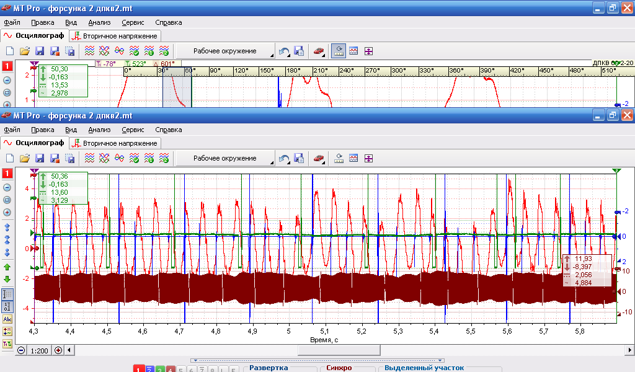Image resolution: width=635 pixels, height=372 pixels.
Task: Click the front window's waveforms icon with green checkmark
Action: coord(134,158)
